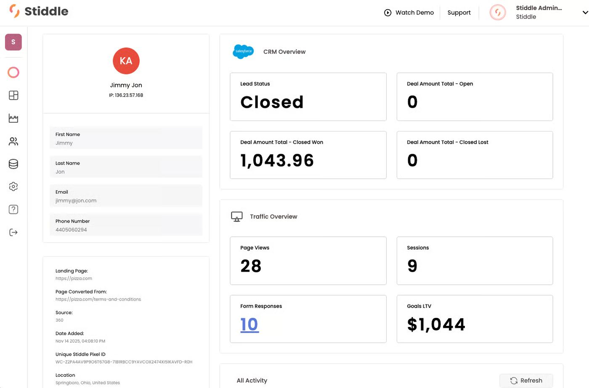Open the Support link
Screen dimensions: 589x388
[x=459, y=13]
